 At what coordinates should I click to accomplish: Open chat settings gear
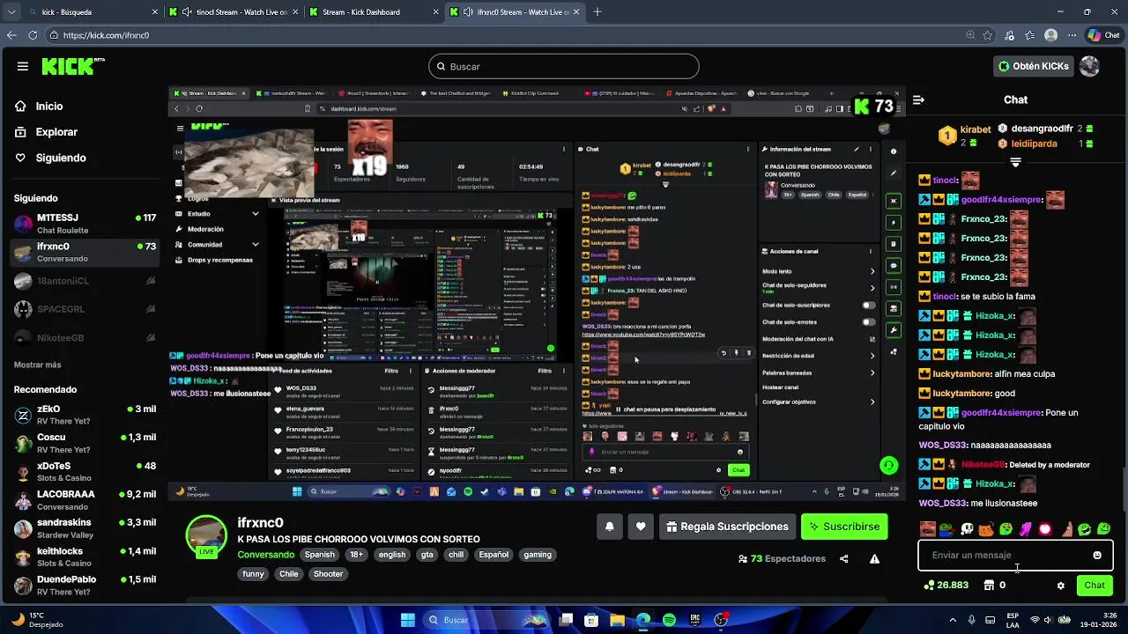1060,586
